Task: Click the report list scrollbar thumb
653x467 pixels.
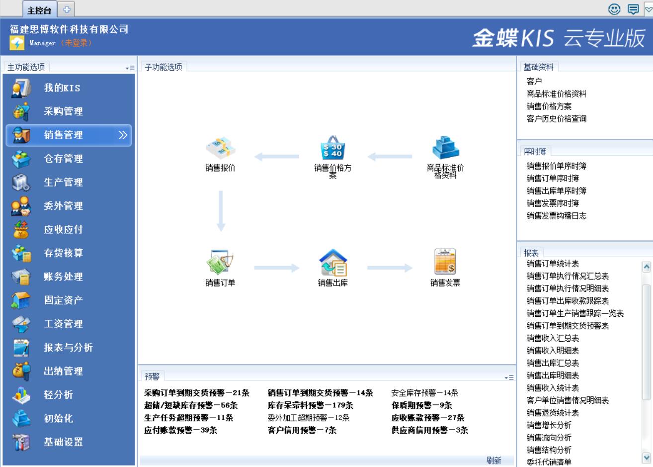Action: pyautogui.click(x=647, y=342)
